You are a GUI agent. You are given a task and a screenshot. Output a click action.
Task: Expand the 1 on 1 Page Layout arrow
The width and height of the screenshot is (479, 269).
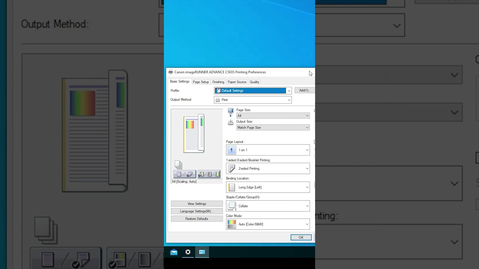[x=307, y=150]
